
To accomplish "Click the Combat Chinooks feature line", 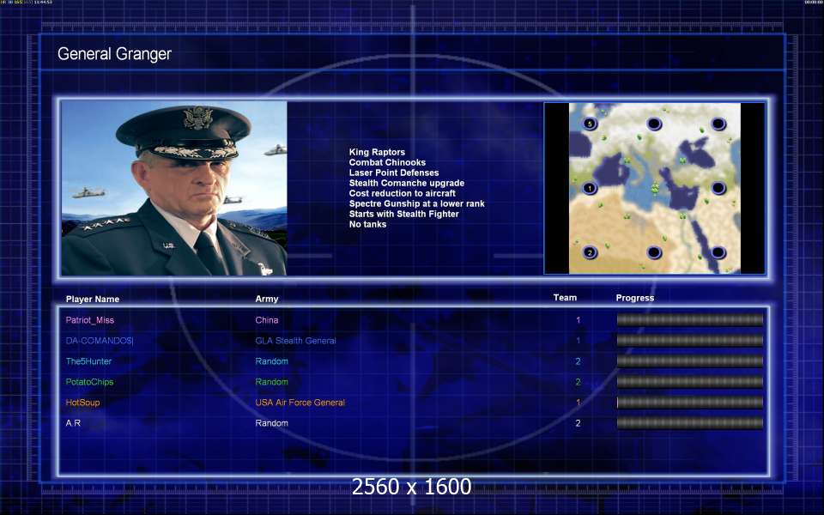I will [387, 162].
